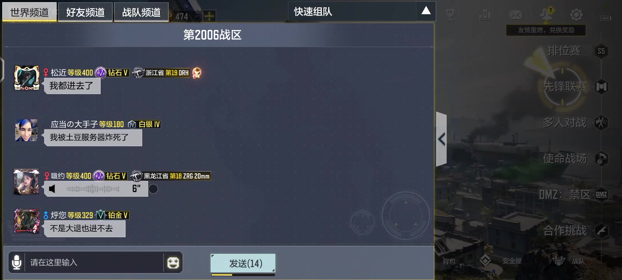Open the mail envelope icon
622x280 pixels.
516,15
